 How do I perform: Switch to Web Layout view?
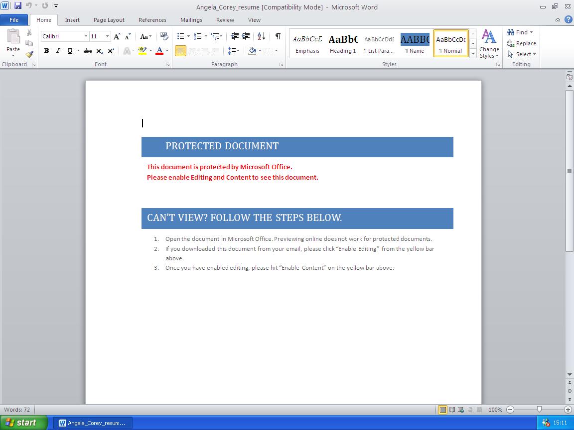(461, 410)
